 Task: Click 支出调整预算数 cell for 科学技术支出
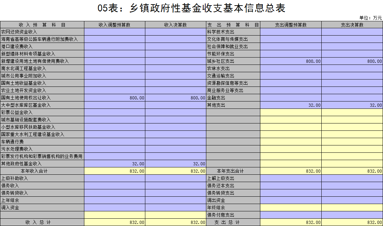click(x=291, y=32)
